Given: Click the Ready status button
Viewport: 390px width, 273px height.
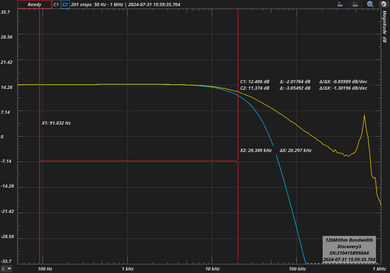Looking at the screenshot, I should pos(35,4).
